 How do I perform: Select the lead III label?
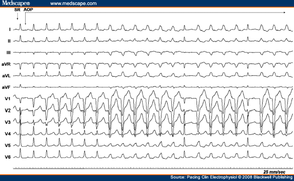coord(8,52)
